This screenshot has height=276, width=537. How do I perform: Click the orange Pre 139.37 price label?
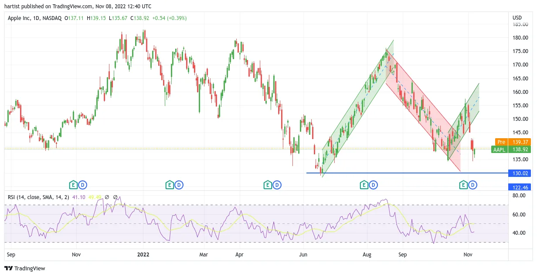(x=513, y=142)
